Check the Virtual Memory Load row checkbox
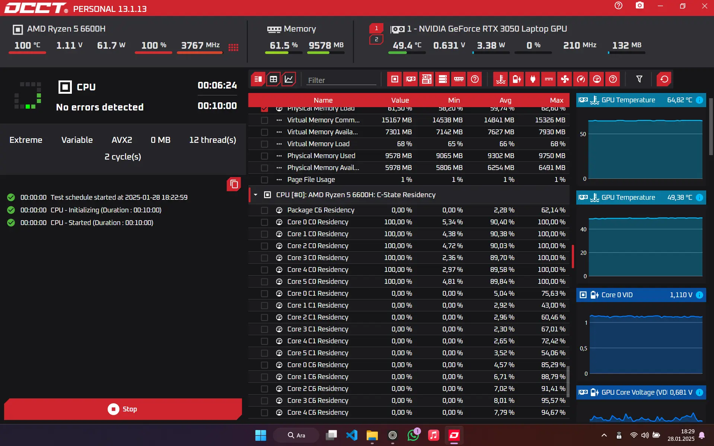This screenshot has width=714, height=446. pos(264,144)
